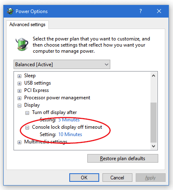The width and height of the screenshot is (173, 190).
Task: Click the 10 Minutes setting value
Action: coord(70,134)
